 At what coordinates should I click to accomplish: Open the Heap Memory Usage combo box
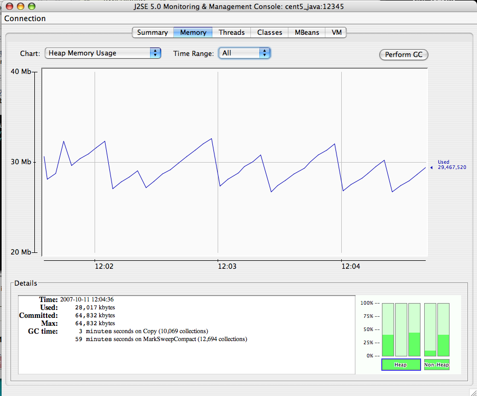point(103,53)
